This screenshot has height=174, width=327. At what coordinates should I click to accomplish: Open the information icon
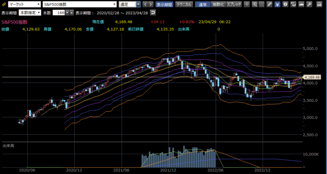tap(285, 4)
